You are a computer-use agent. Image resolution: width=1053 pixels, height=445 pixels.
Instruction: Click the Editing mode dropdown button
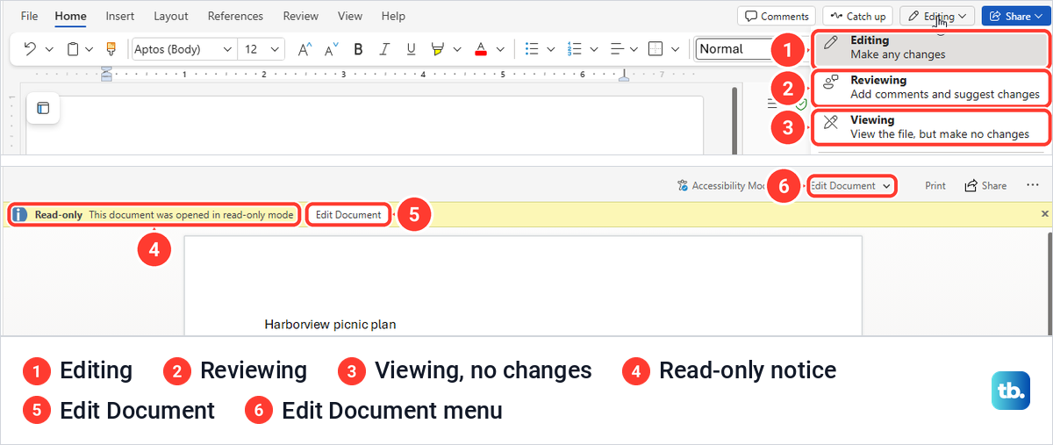pyautogui.click(x=937, y=16)
